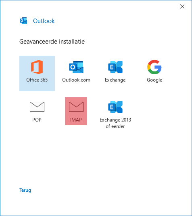
Task: Close the Outlook setup dialog
Action: (x=182, y=6)
